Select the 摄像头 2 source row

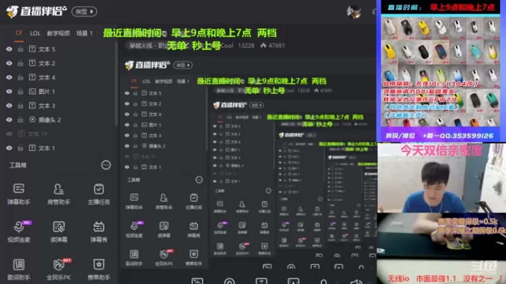point(59,120)
